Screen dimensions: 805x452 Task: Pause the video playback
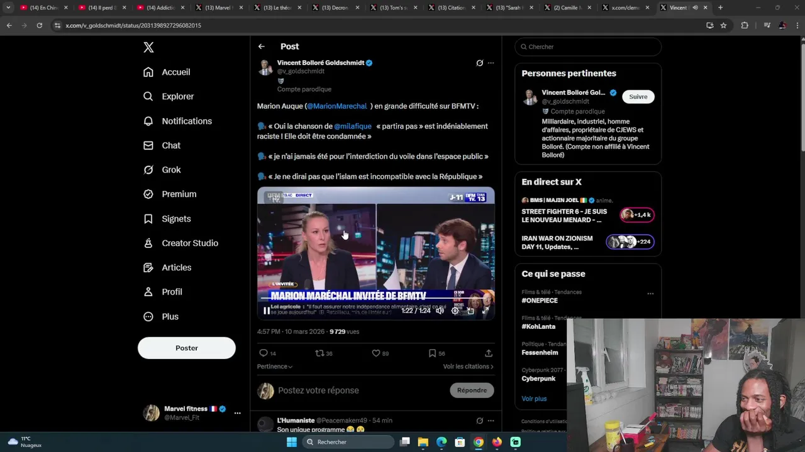(267, 311)
